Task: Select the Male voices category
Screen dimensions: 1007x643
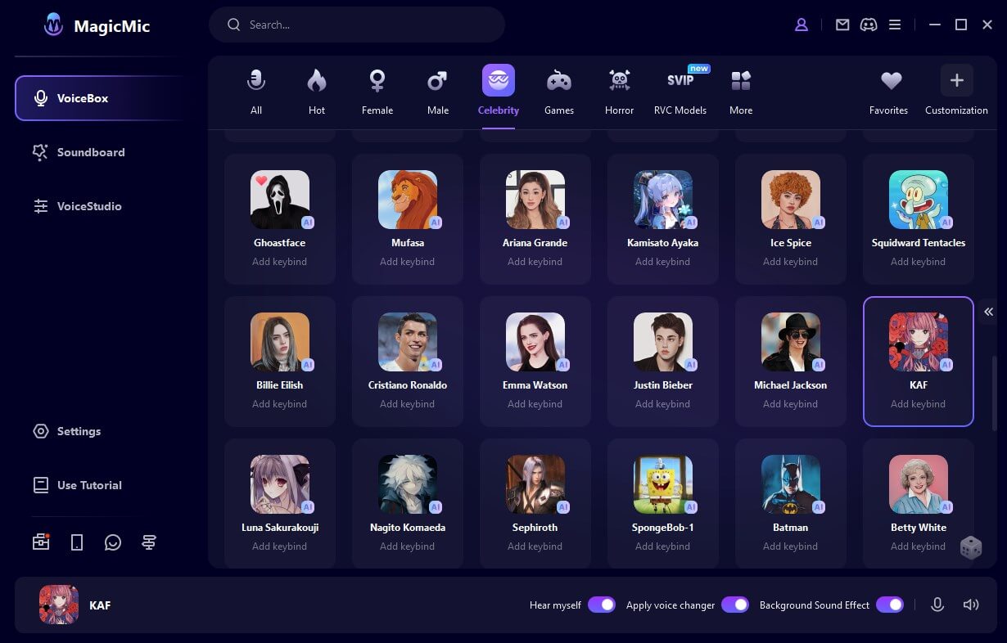Action: 438,90
